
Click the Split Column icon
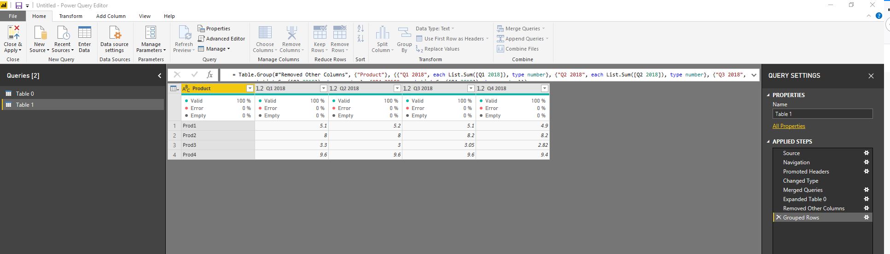(x=383, y=33)
